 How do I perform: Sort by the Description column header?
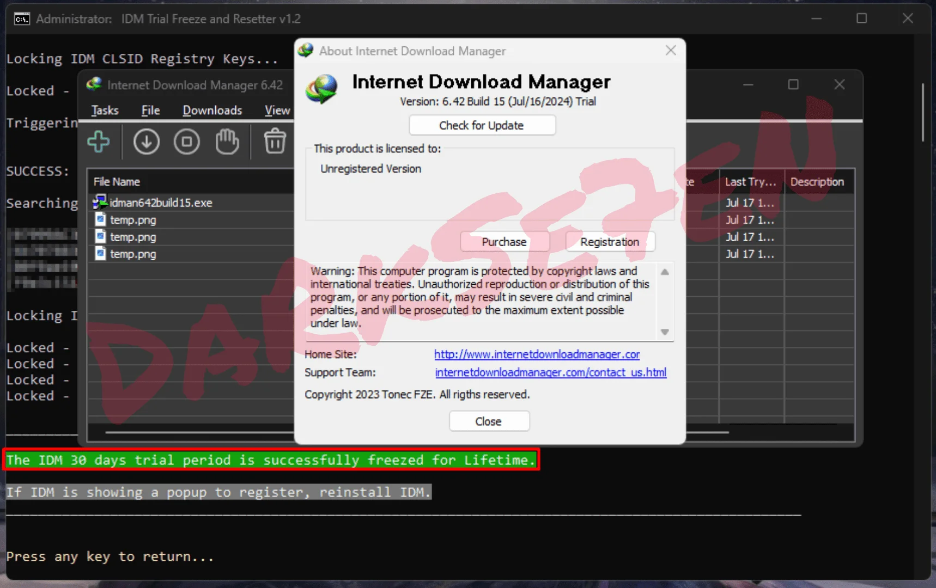tap(818, 182)
